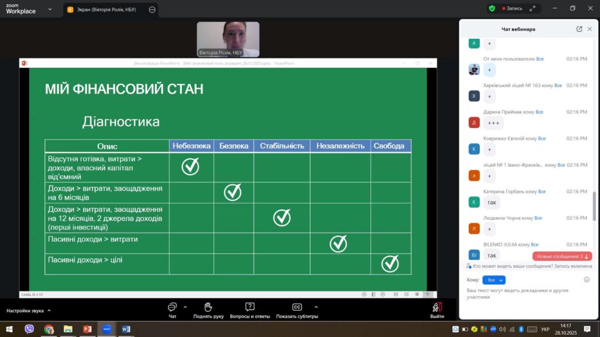This screenshot has width=600, height=337.
Task: Open Questions and Answers (Вопросы и ответы)
Action: 250,310
